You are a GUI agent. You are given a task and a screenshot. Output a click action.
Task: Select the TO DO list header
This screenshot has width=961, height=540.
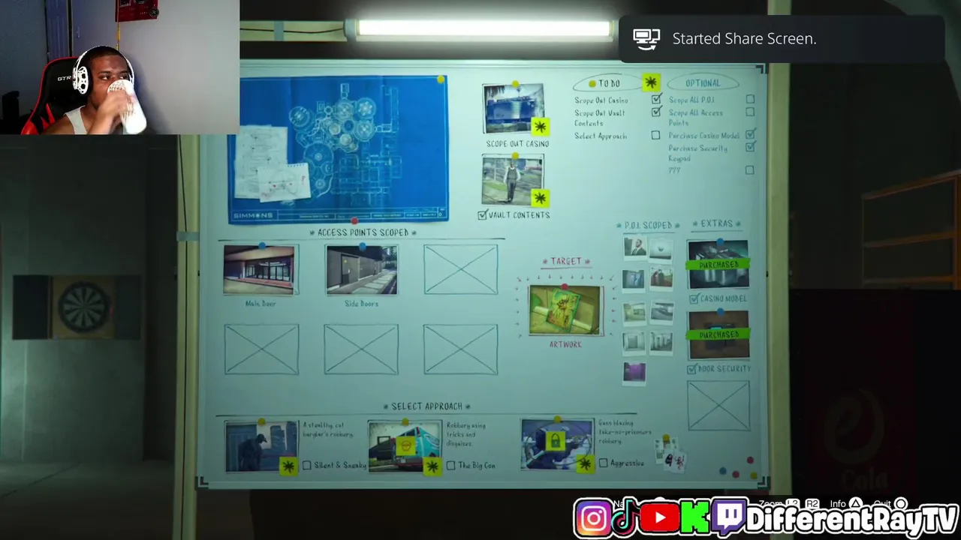click(609, 83)
